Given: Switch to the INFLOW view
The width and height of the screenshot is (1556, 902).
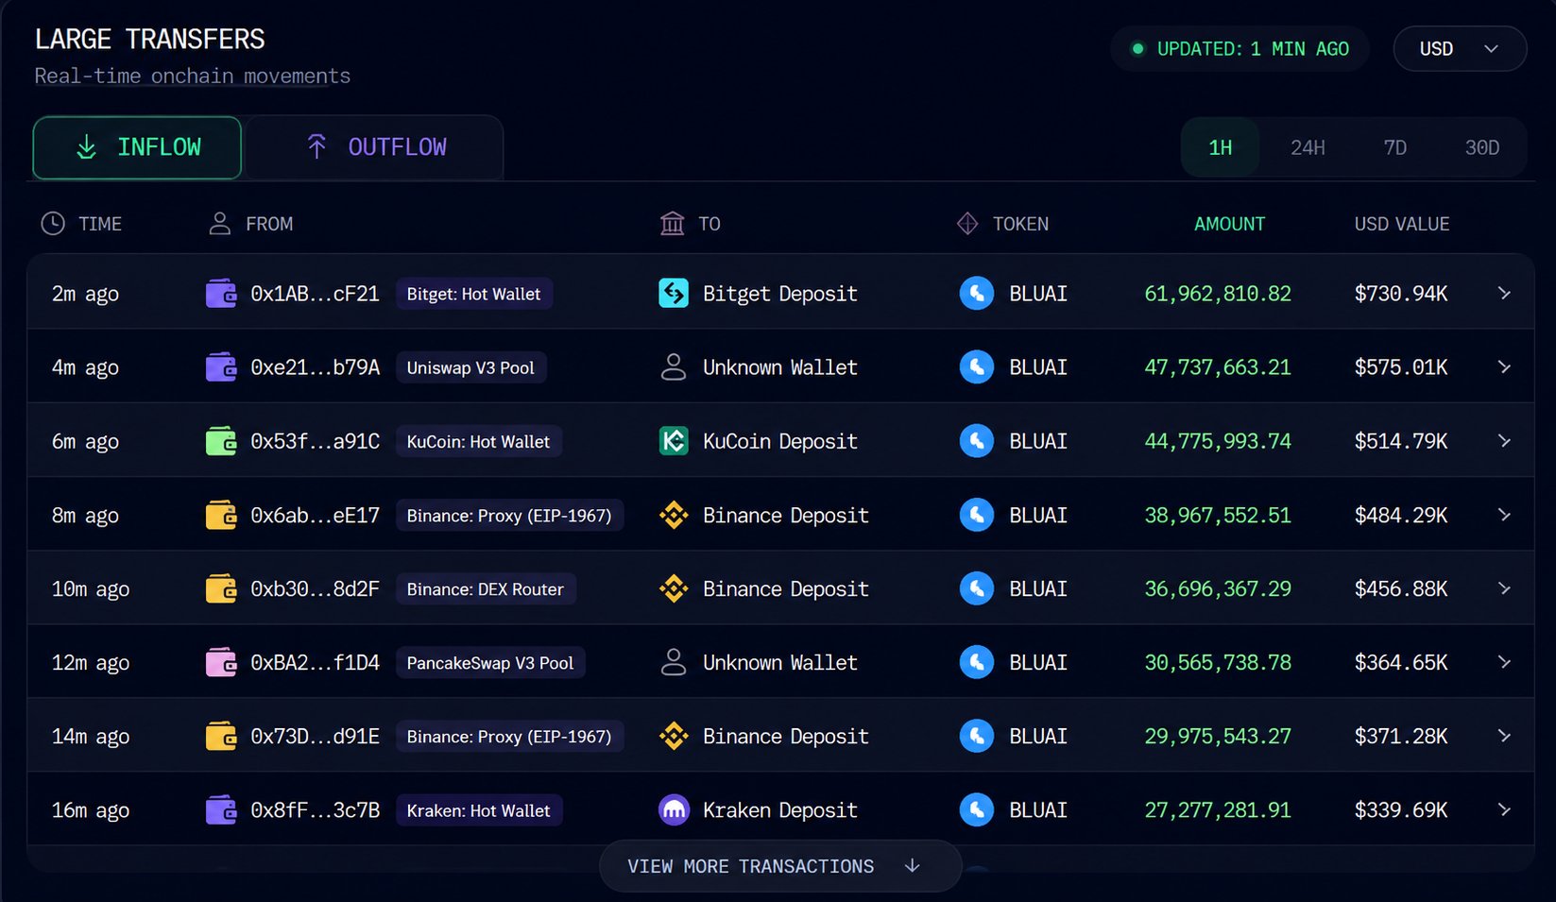Looking at the screenshot, I should click(137, 147).
